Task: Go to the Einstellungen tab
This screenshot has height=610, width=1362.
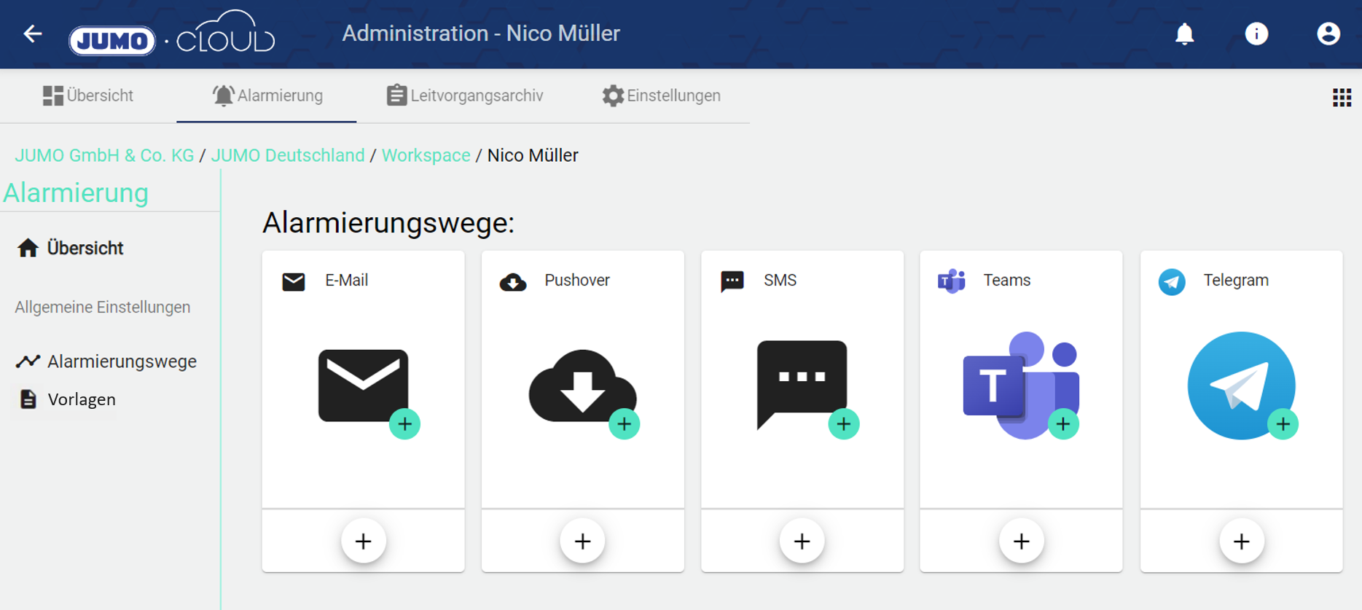Action: [661, 96]
